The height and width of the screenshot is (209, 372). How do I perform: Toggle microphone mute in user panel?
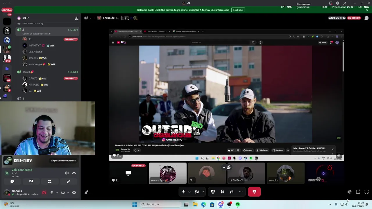52,192
